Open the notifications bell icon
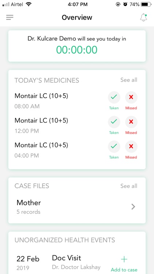 (x=143, y=18)
